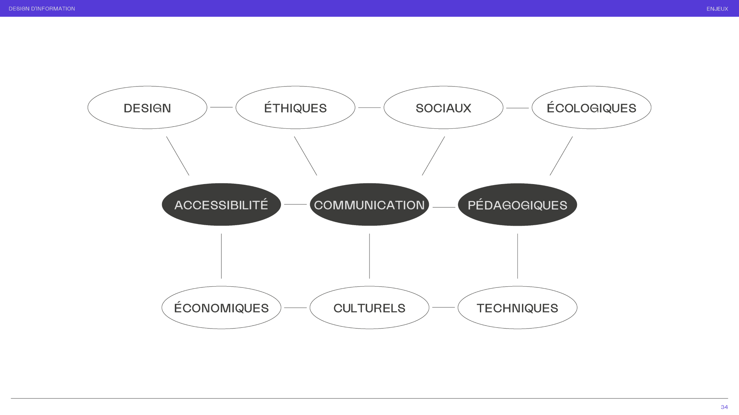This screenshot has width=739, height=415.
Task: Click connector between ACCESSIBILITÉ and COMMUNICATION
Action: [295, 204]
